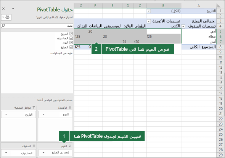Select column E header
This screenshot has height=158, width=225.
point(112,6)
